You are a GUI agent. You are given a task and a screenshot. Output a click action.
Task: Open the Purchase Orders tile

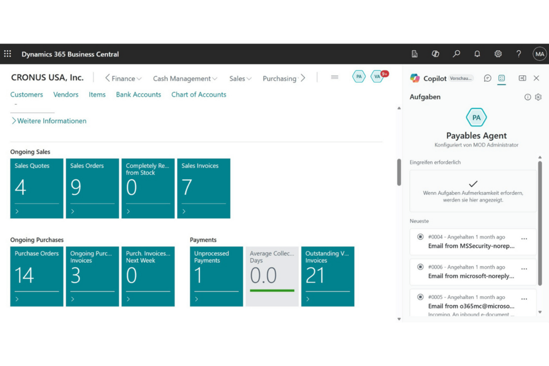coord(37,276)
